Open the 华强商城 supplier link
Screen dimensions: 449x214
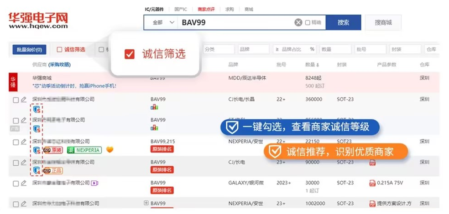click(42, 78)
